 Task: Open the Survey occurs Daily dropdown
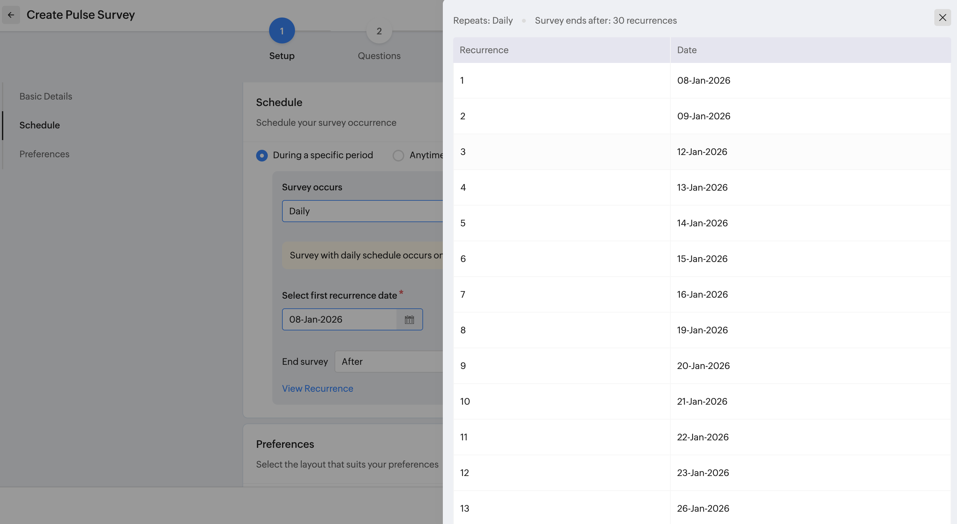362,211
